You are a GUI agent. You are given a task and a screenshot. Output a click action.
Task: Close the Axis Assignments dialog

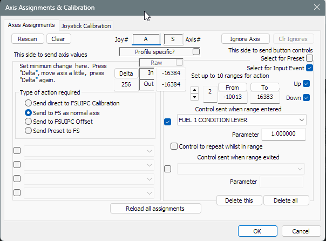coord(317,7)
